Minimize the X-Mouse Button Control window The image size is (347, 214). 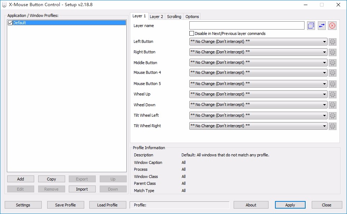click(x=306, y=5)
